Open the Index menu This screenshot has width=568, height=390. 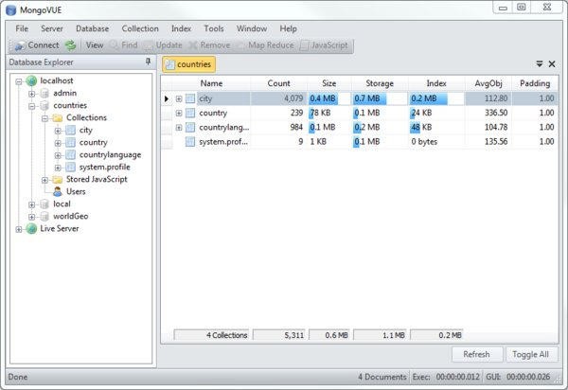coord(181,28)
